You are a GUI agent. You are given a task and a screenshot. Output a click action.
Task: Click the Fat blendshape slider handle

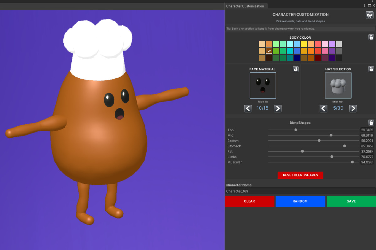click(x=302, y=151)
